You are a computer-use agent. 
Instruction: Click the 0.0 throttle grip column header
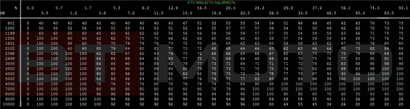click(x=30, y=8)
